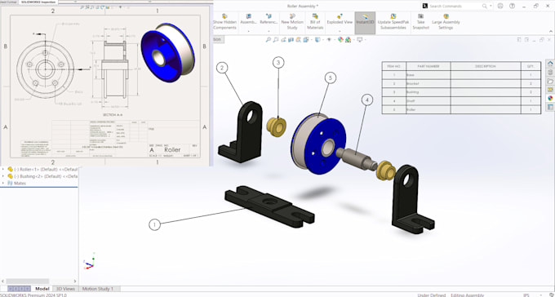Viewport: 555px width, 297px height.
Task: Expand the Roller<1> tree node
Action: [3, 169]
